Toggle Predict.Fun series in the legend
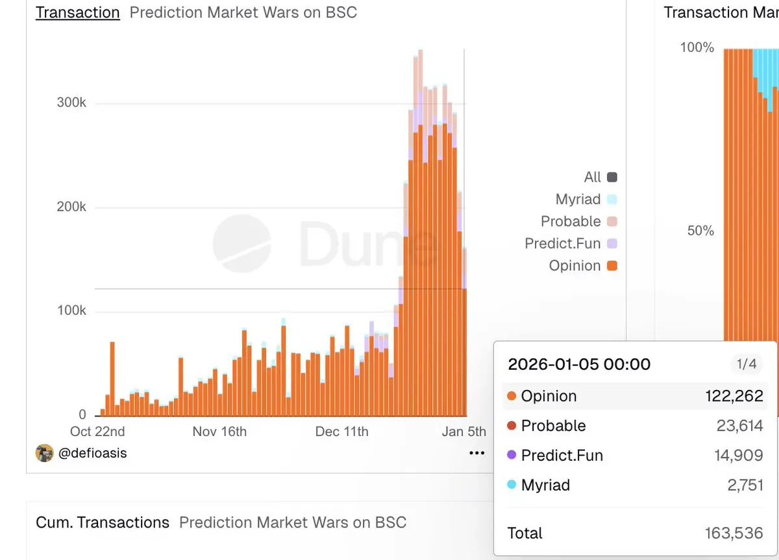 (x=612, y=244)
